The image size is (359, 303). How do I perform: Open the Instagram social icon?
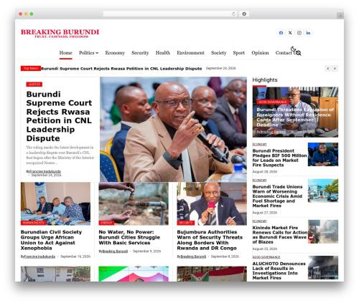point(299,33)
